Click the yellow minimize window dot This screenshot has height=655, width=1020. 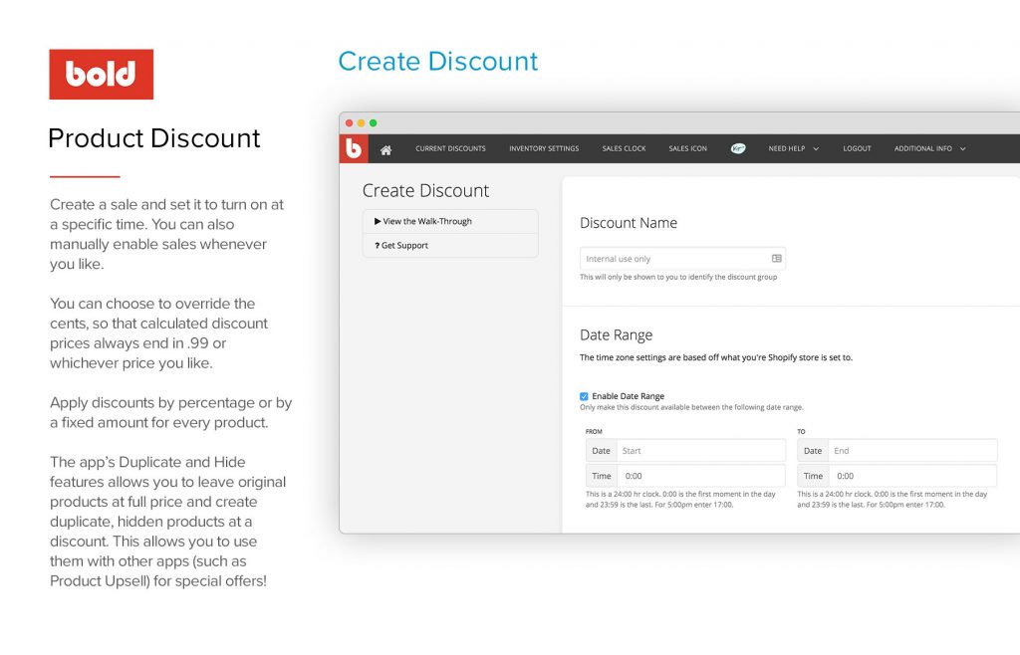coord(361,122)
